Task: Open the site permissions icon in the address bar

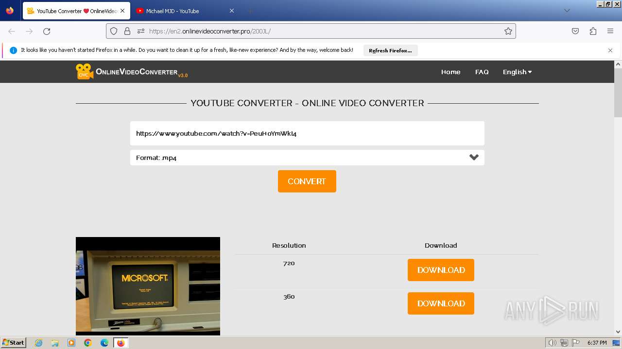Action: click(x=141, y=31)
